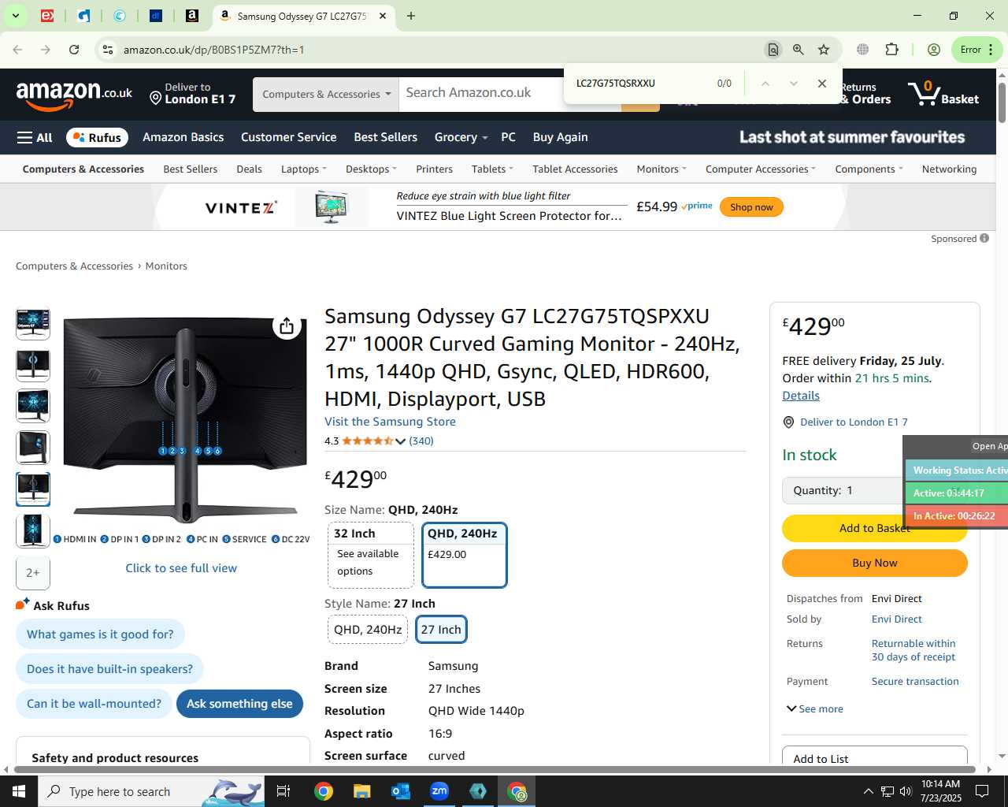Click the Buy Now button

click(x=874, y=563)
